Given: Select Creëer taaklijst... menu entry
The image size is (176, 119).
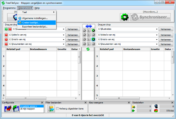Looking at the screenshot, I should pyautogui.click(x=37, y=23).
